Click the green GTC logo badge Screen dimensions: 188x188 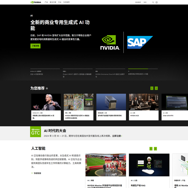tap(35, 132)
